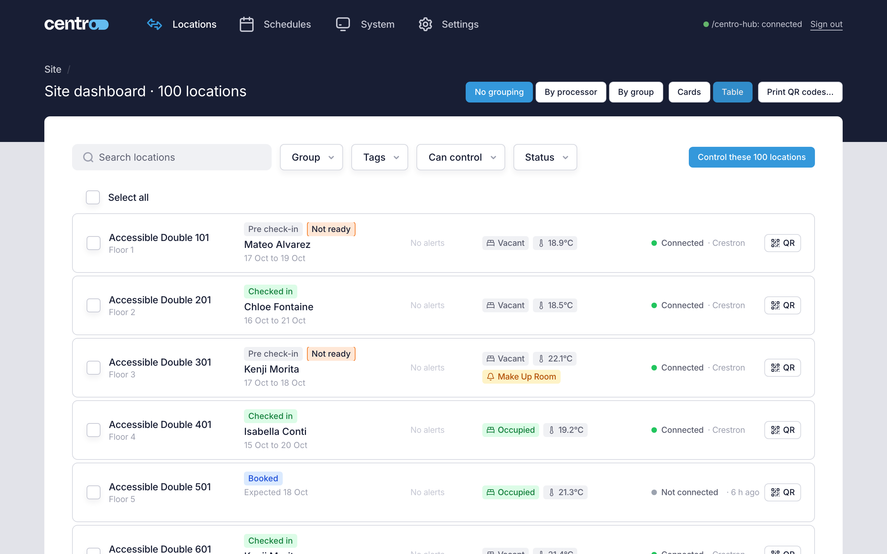Open QR code for Accessible Double 501
The image size is (887, 554).
click(x=782, y=492)
